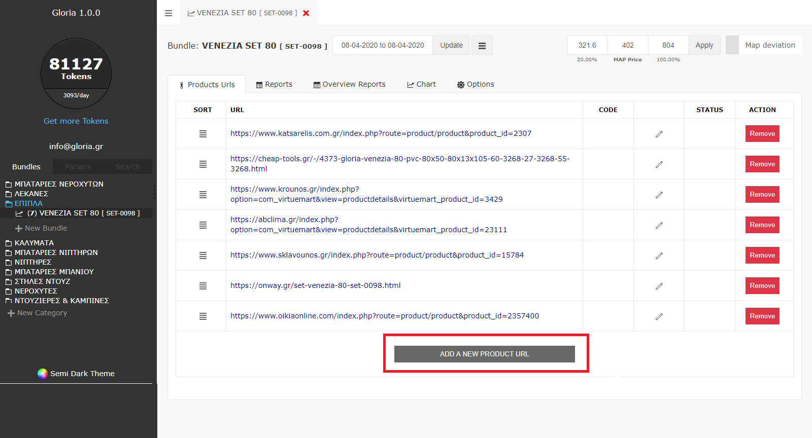This screenshot has height=438, width=812.
Task: Close the VENEZIA SET 80 tab
Action: coord(306,13)
